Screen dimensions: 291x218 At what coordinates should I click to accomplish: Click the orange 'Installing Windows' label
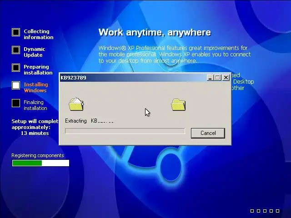(x=36, y=88)
